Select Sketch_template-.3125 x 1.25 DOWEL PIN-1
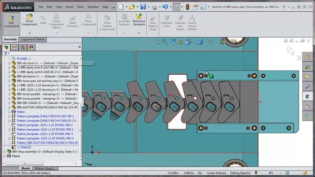The height and width of the screenshot is (177, 315). (x=45, y=125)
